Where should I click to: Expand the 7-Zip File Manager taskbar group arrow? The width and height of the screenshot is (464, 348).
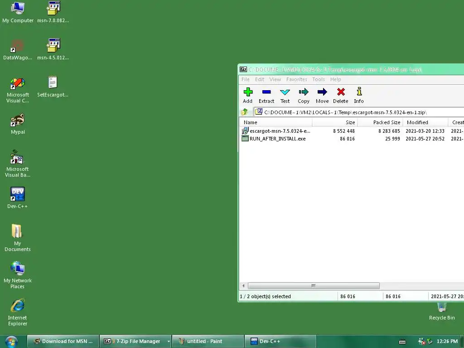tap(169, 341)
